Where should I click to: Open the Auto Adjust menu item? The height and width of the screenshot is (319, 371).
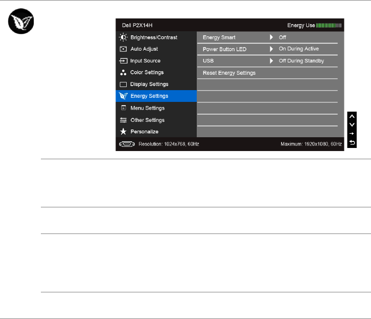pos(156,49)
